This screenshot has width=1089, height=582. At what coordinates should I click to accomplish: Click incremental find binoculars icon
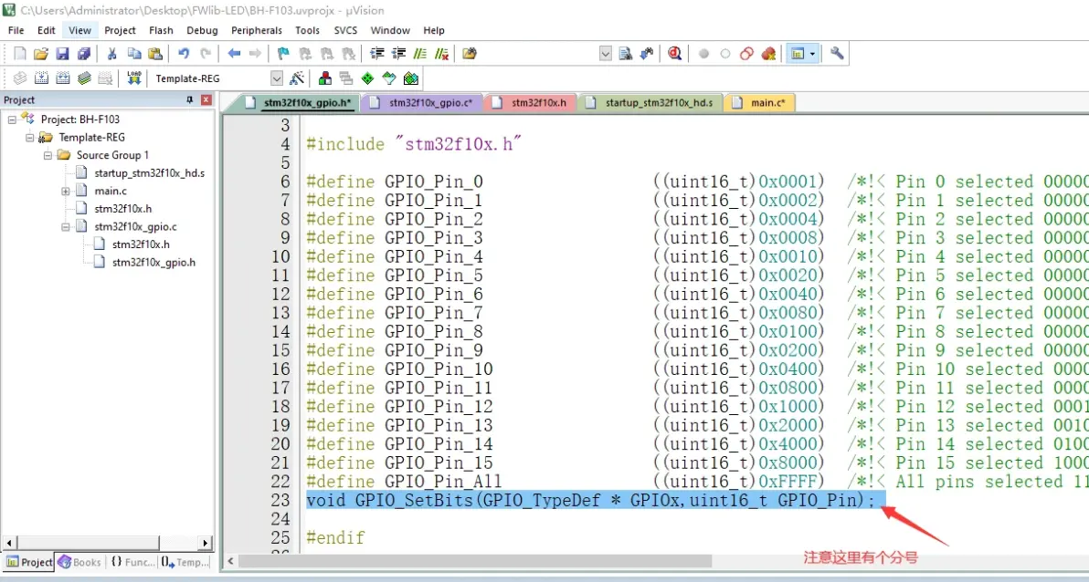[x=647, y=54]
